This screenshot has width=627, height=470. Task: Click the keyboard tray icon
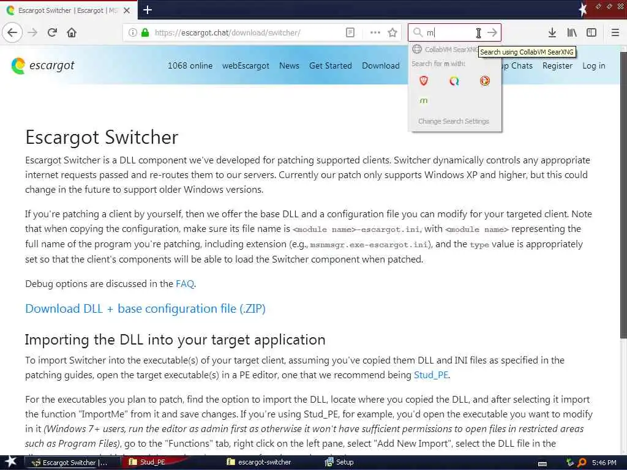543,463
